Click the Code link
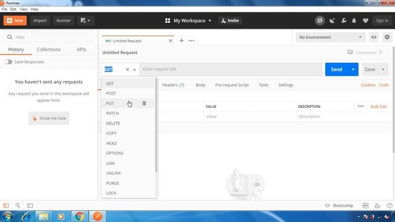This screenshot has height=222, width=395. click(x=383, y=85)
